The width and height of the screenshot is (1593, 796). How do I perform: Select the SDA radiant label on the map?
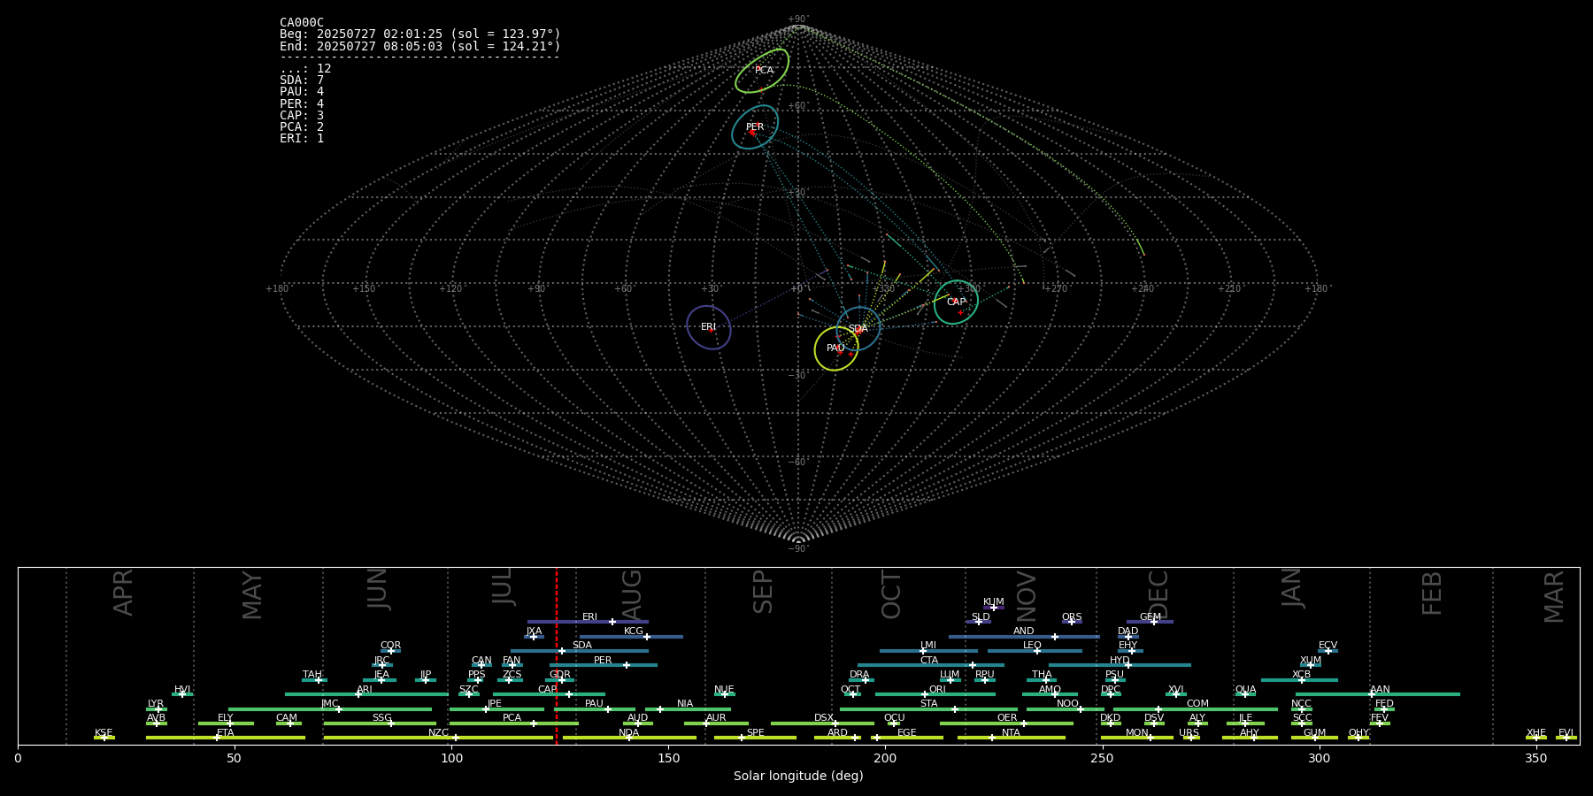(x=858, y=328)
